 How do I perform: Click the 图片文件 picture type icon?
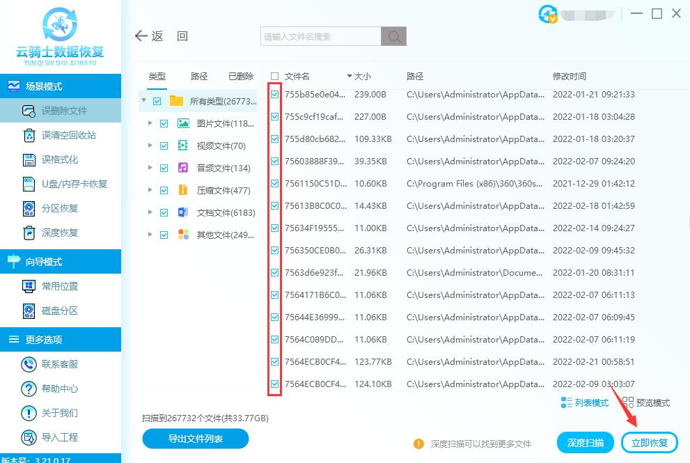pyautogui.click(x=184, y=123)
